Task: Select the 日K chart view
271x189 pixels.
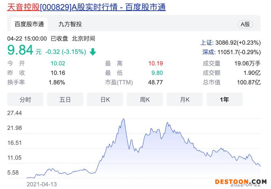Action: click(x=105, y=100)
